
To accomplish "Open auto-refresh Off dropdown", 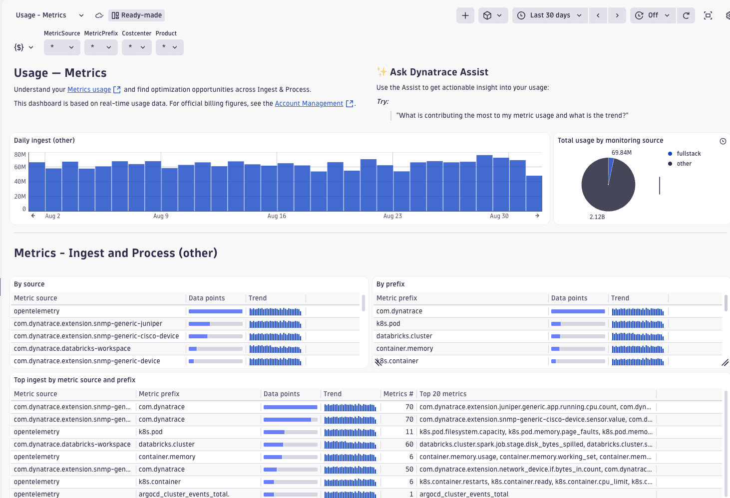I will pyautogui.click(x=653, y=15).
